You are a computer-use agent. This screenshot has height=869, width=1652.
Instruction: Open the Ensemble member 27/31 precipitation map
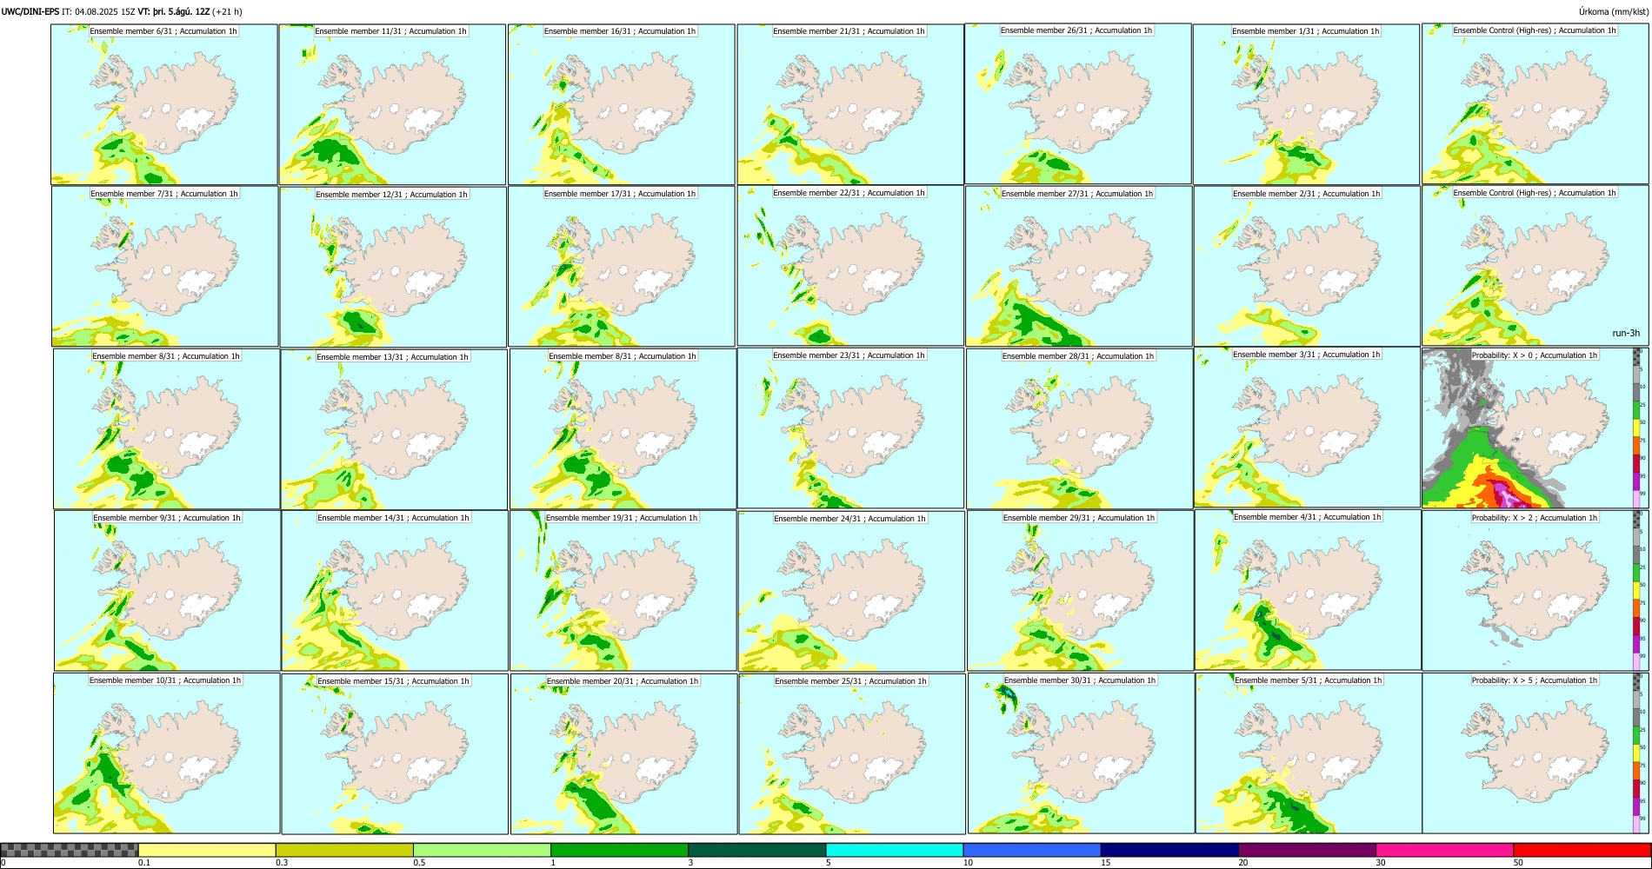click(x=1079, y=267)
